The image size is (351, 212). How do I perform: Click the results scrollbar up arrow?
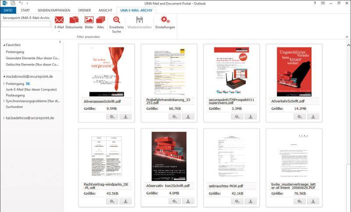(348, 45)
